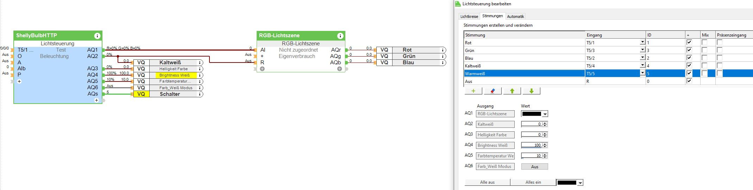Click Lichtsteuerung bearbeiten window icon
The image size is (753, 190).
[x=458, y=4]
